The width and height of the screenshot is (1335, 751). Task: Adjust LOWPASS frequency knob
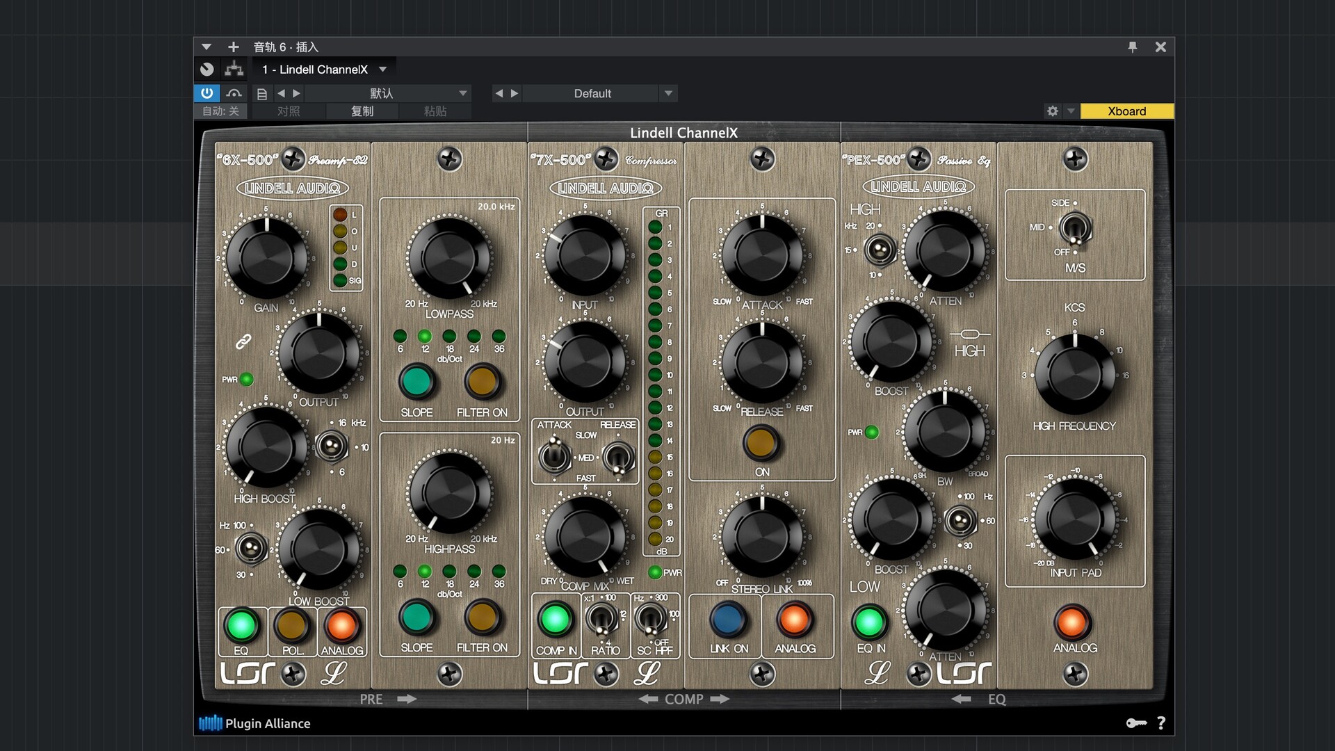(449, 258)
